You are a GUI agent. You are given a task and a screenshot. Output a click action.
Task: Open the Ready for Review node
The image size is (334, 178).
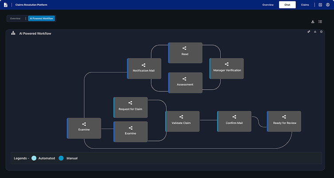pyautogui.click(x=284, y=121)
